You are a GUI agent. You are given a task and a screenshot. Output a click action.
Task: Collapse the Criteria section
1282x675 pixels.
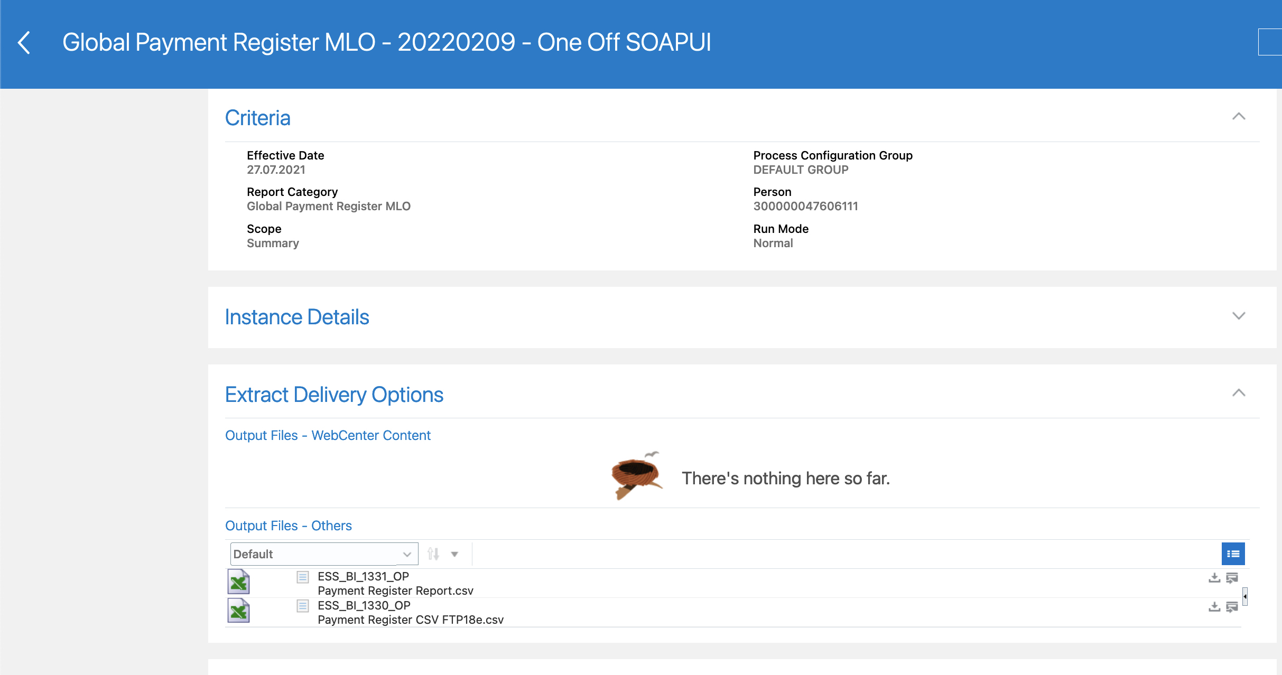click(x=1239, y=116)
